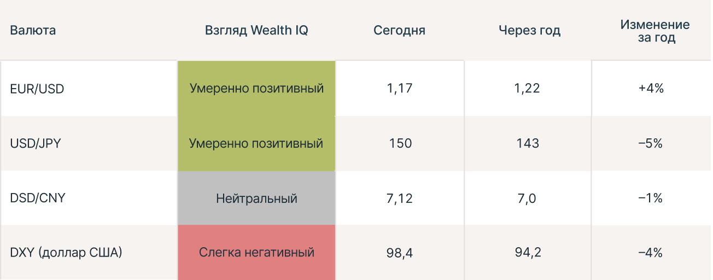Click the "Изменение за год" header
This screenshot has width=713, height=280.
(x=655, y=31)
